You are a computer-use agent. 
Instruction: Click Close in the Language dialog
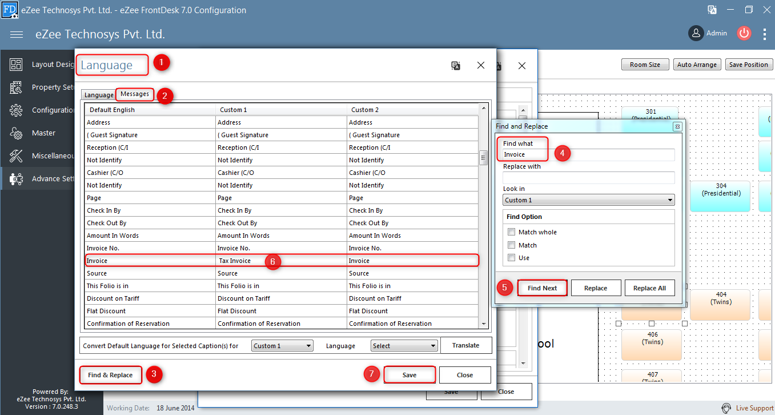[465, 375]
